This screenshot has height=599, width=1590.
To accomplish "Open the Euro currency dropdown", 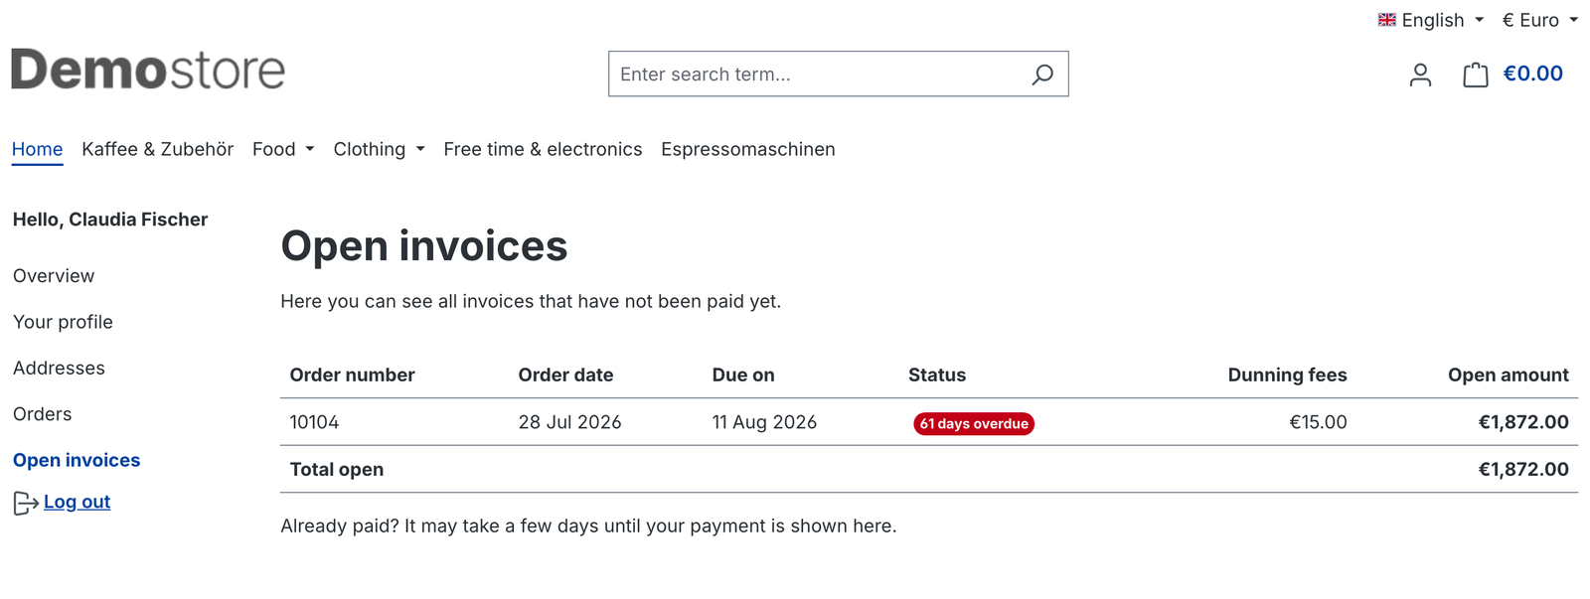I will click(1540, 20).
